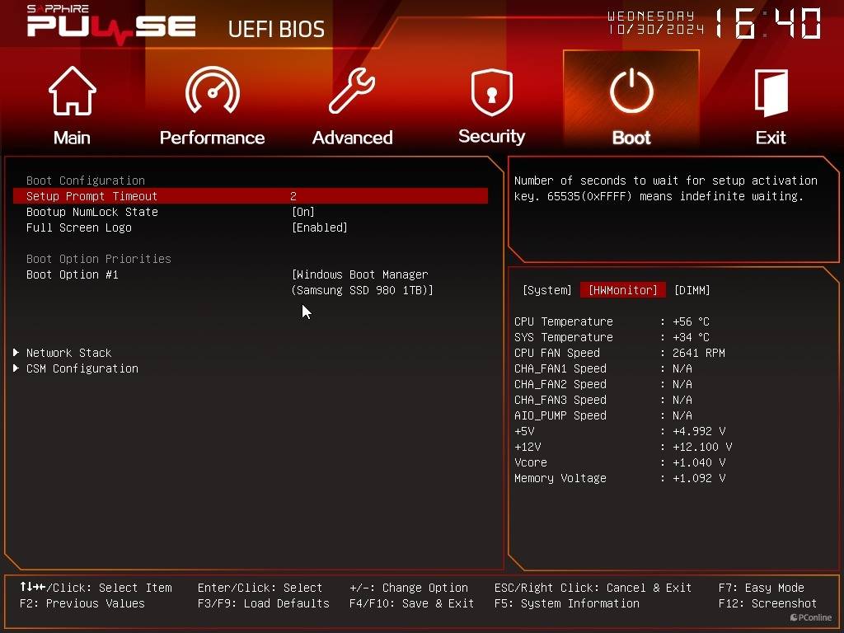Open the Performance gauge icon
Image resolution: width=844 pixels, height=633 pixels.
[x=212, y=90]
